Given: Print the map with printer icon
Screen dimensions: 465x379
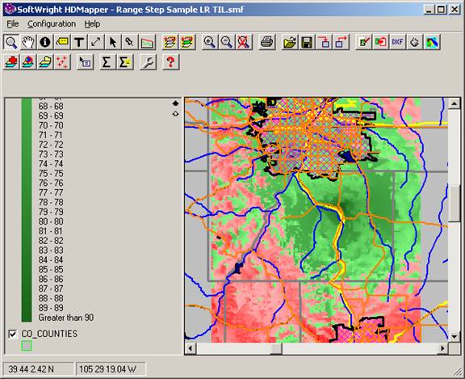Looking at the screenshot, I should click(x=267, y=42).
